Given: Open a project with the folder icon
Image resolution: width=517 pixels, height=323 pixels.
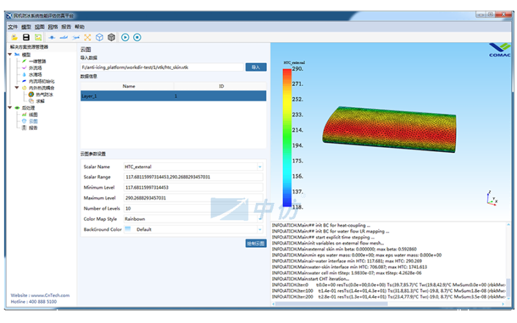Looking at the screenshot, I should (14, 37).
